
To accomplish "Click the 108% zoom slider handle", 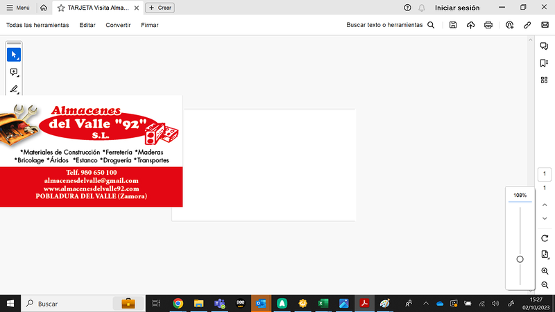I will [520, 259].
